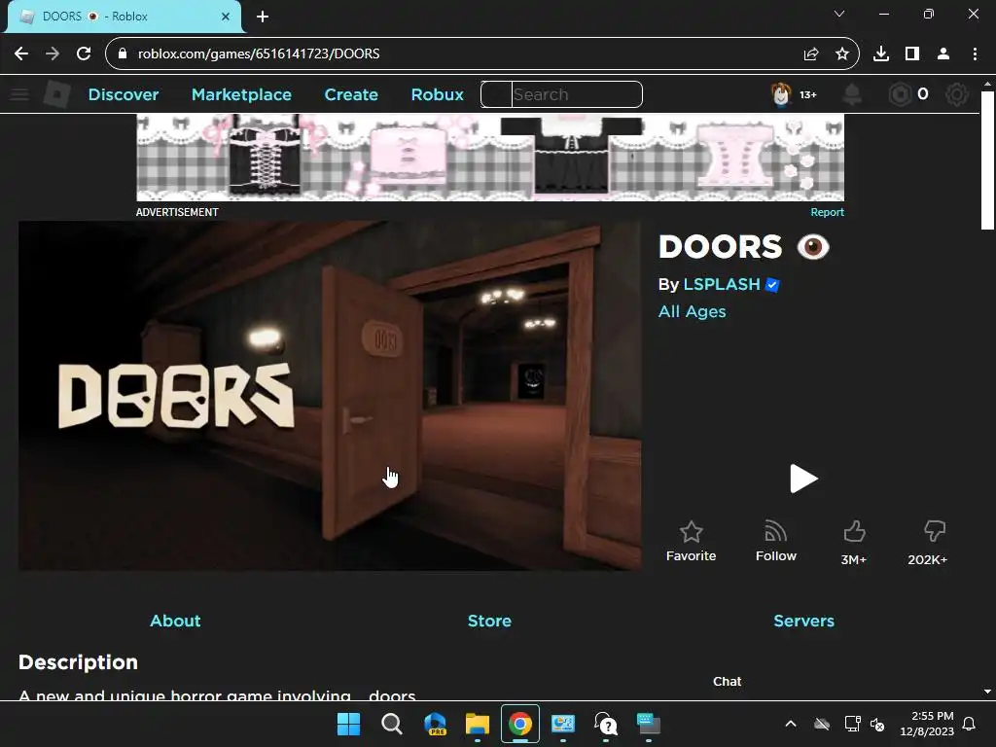Click the address bar URL
This screenshot has width=996, height=747.
tap(259, 54)
